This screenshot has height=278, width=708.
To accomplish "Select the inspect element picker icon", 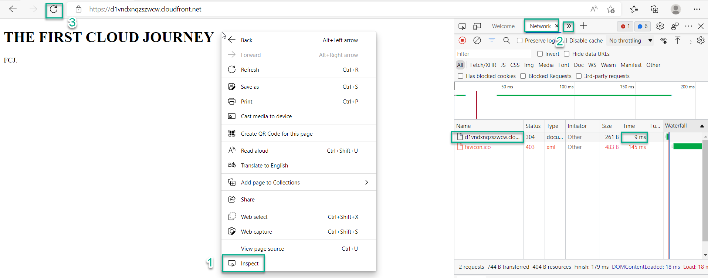I will tap(462, 26).
